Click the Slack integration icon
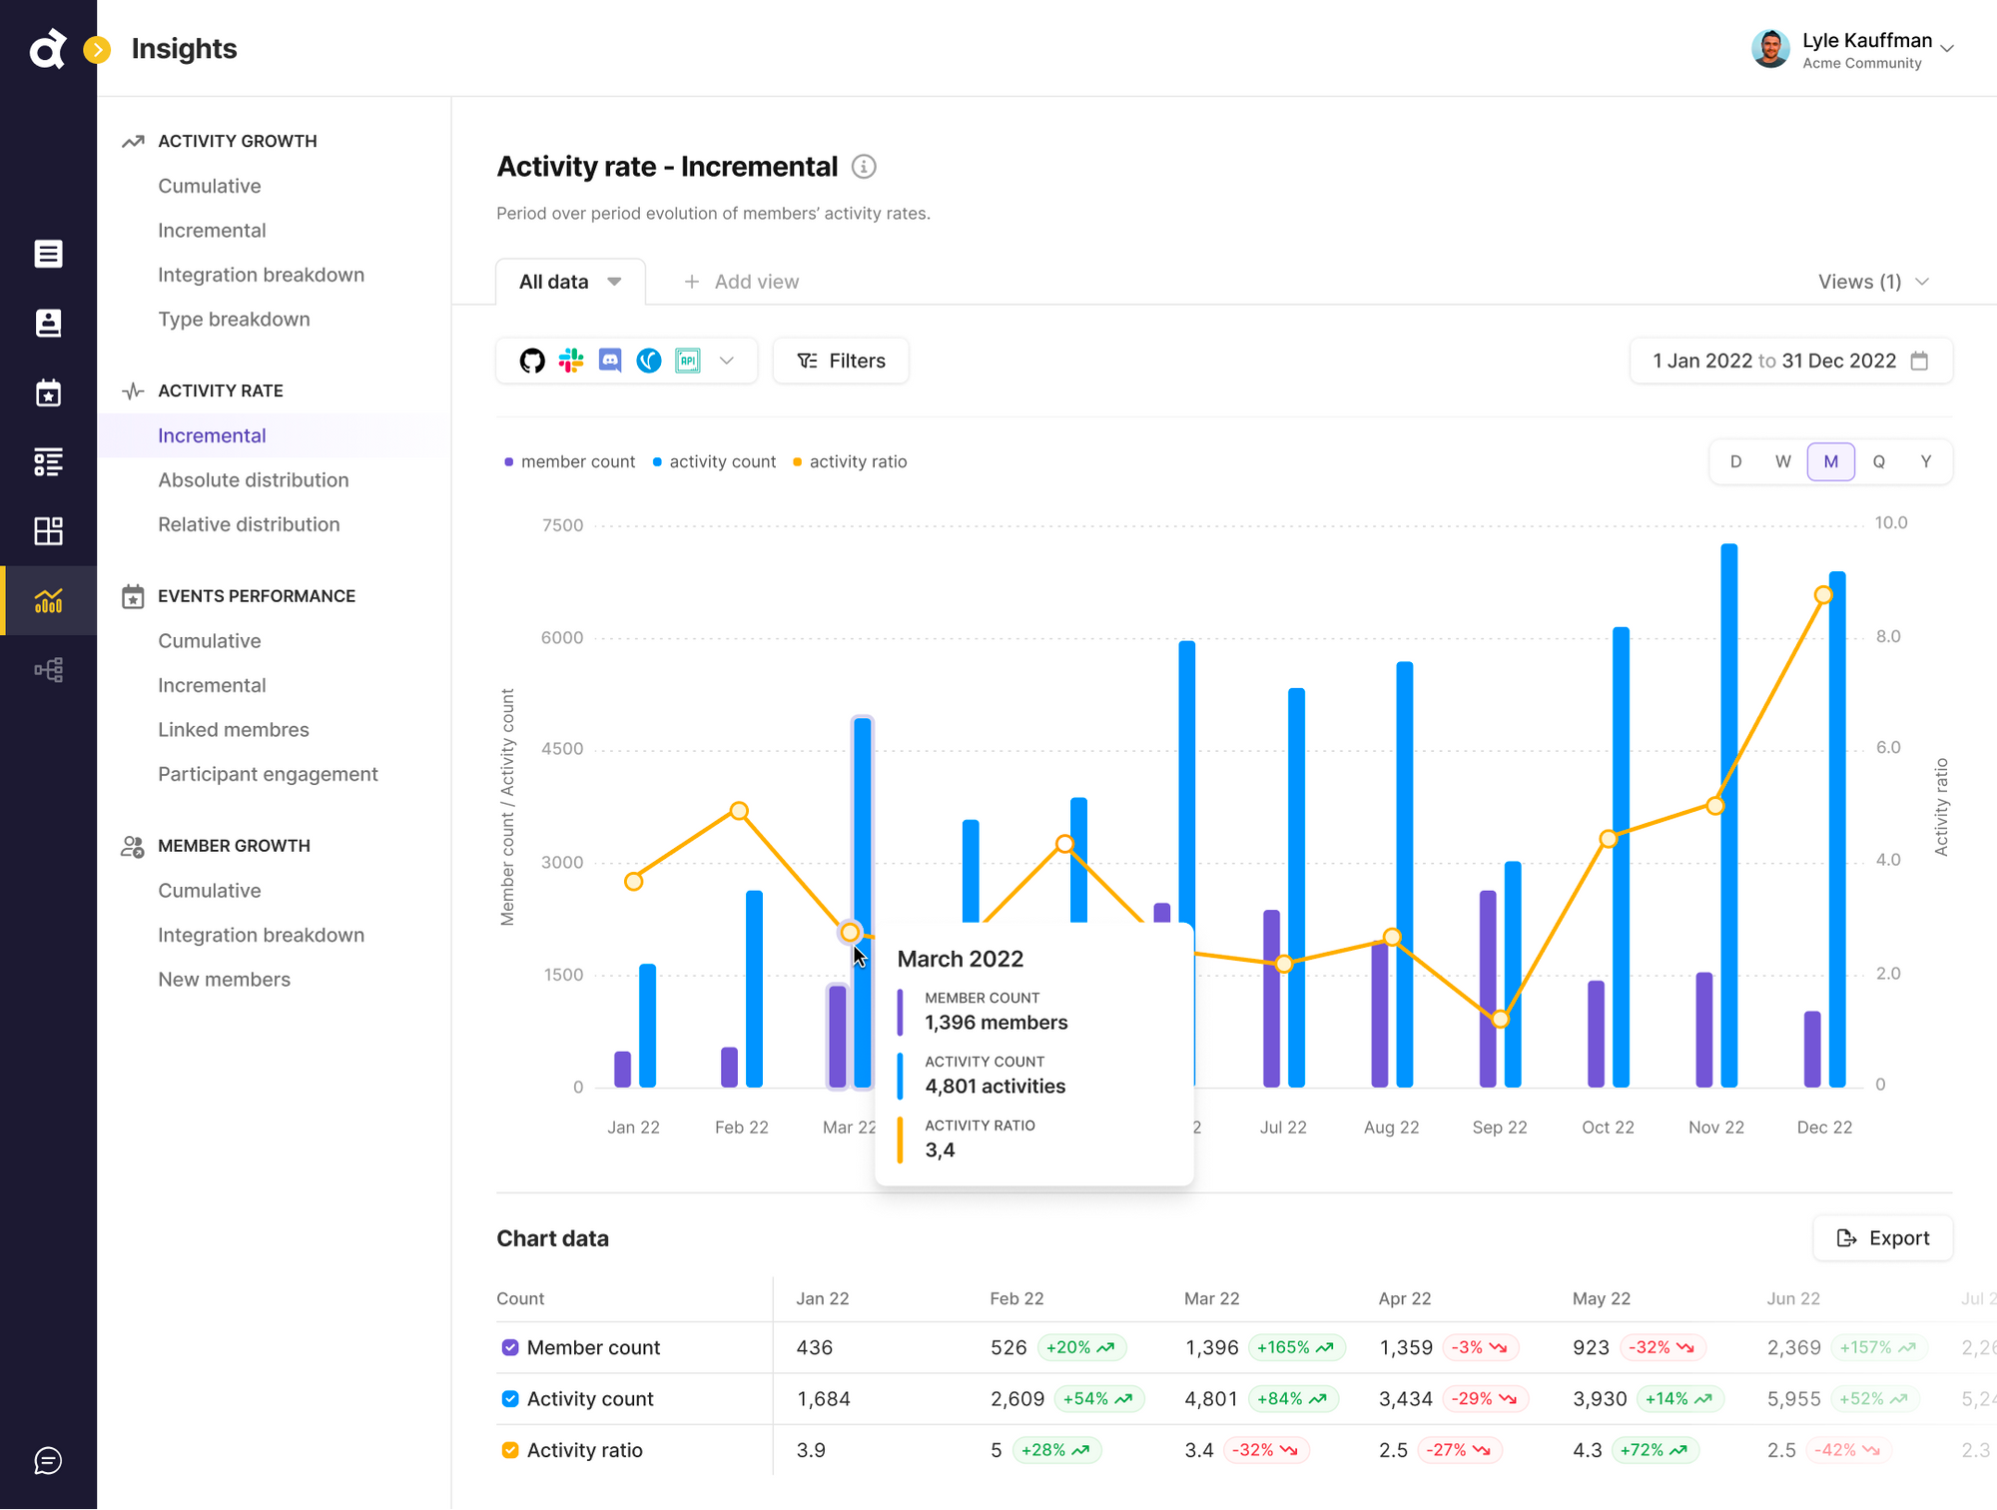1997x1510 pixels. (571, 361)
